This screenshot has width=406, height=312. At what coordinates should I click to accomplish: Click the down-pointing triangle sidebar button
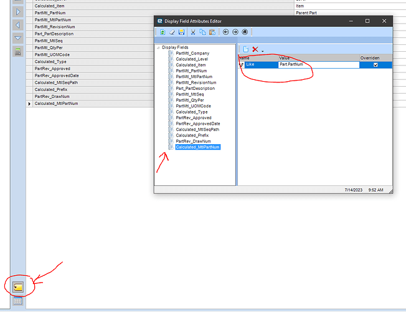[x=18, y=39]
